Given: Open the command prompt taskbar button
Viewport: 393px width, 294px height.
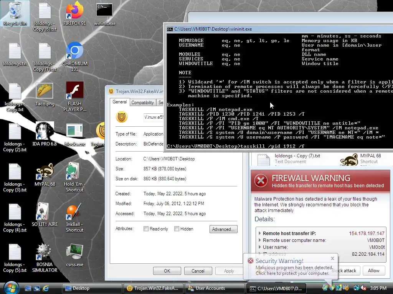Looking at the screenshot, I should [276, 288].
